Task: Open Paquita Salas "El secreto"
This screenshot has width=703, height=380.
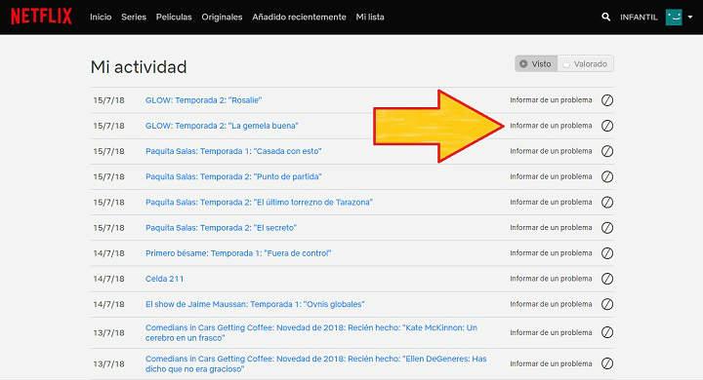Action: pyautogui.click(x=221, y=228)
